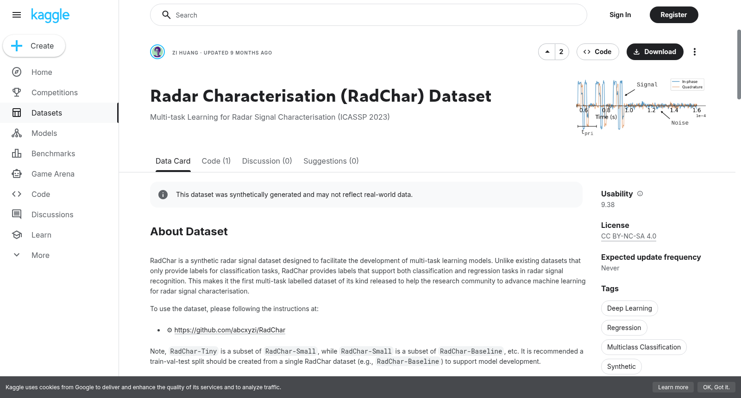
Task: Click the Kaggle logo
Action: pos(50,15)
